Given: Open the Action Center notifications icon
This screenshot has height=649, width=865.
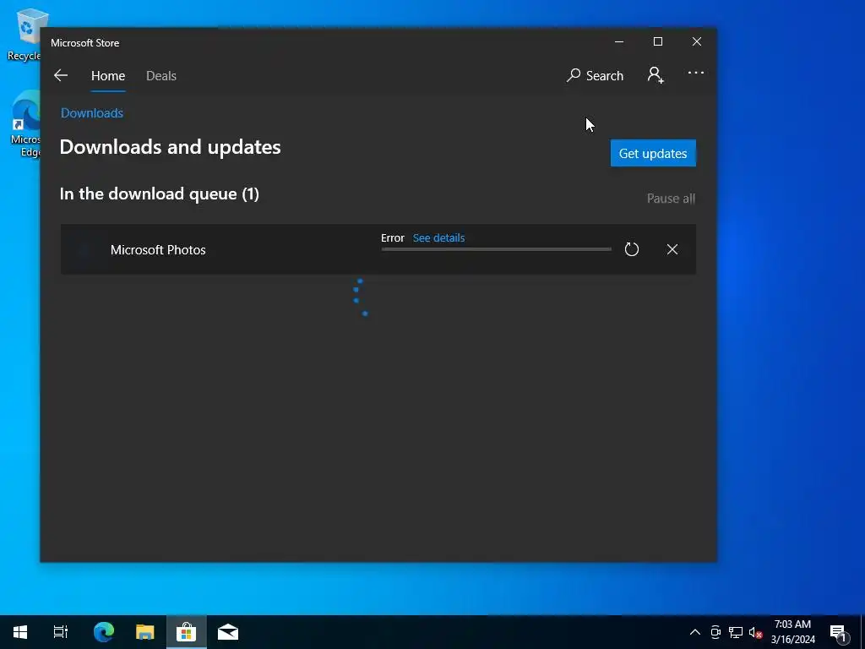Looking at the screenshot, I should (x=838, y=633).
